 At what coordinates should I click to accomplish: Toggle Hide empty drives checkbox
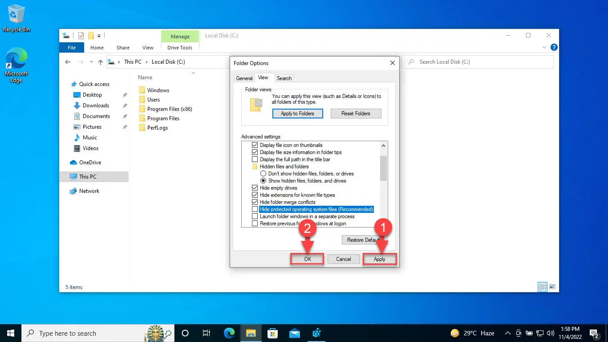[255, 188]
